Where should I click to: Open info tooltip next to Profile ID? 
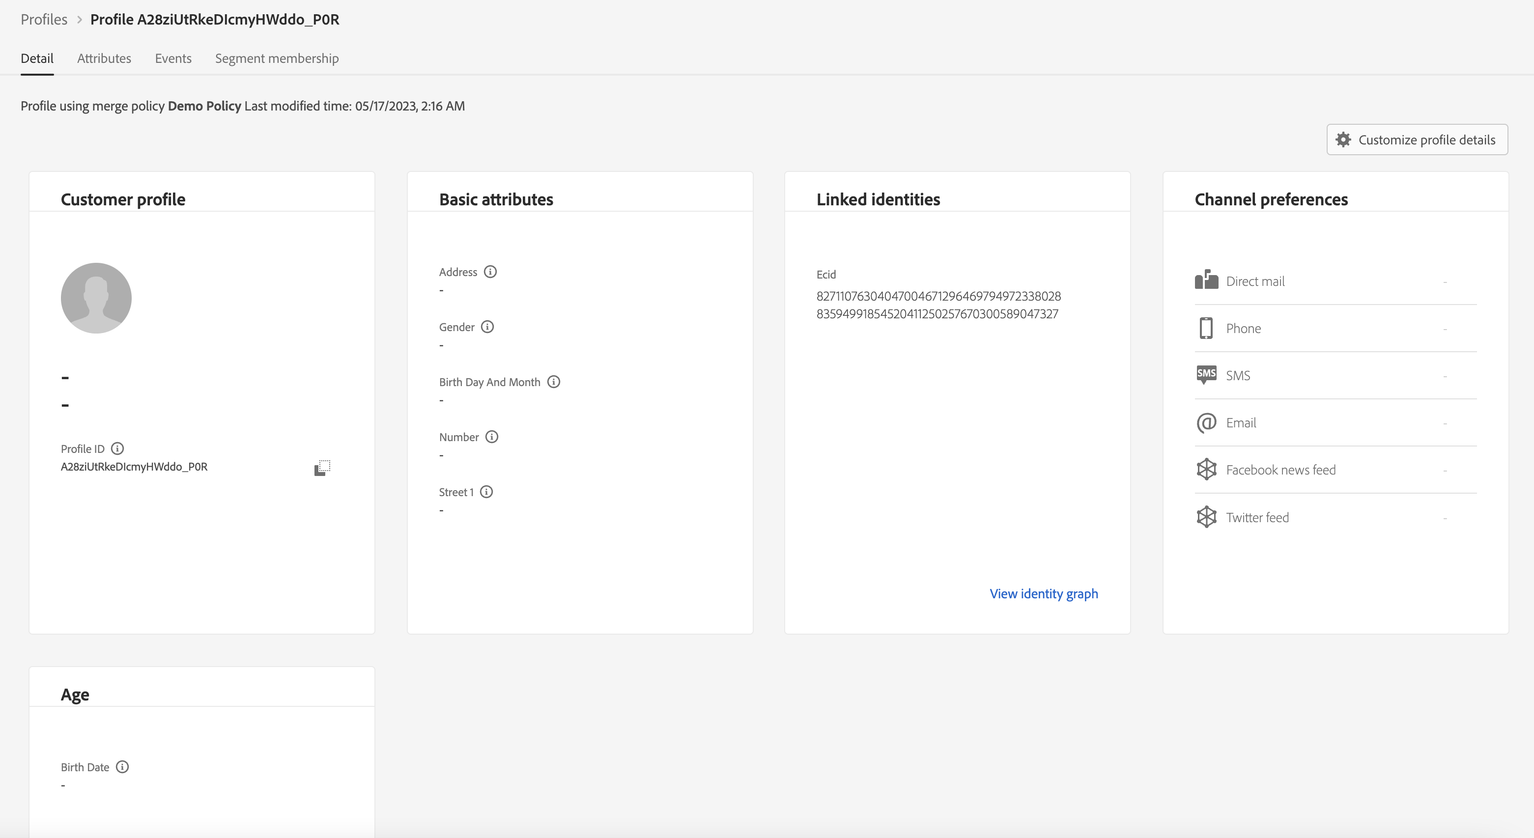[x=117, y=449]
